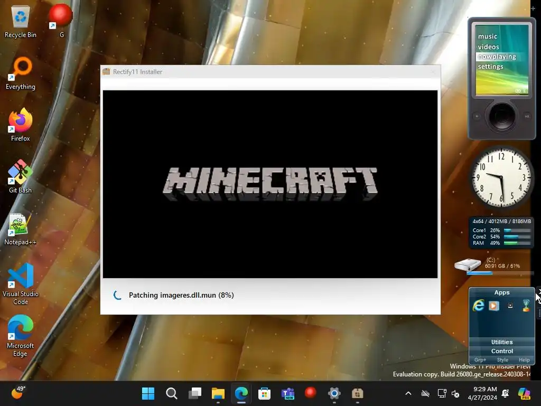Image resolution: width=541 pixels, height=406 pixels.
Task: Open Microsoft Teams from the taskbar
Action: pyautogui.click(x=288, y=393)
